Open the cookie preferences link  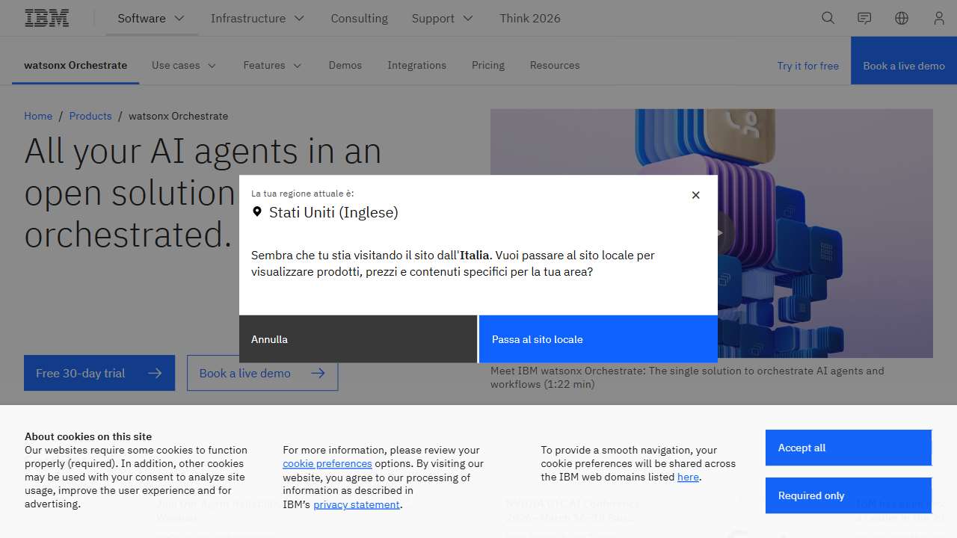point(327,463)
